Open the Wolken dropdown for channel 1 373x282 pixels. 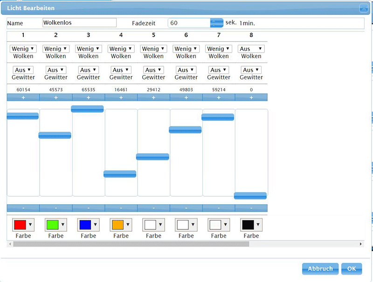click(23, 49)
